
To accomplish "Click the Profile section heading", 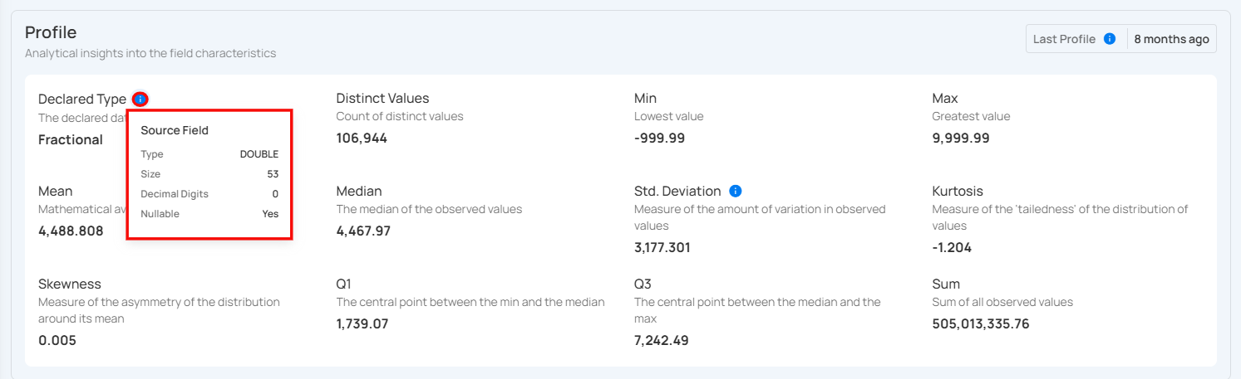I will coord(51,32).
